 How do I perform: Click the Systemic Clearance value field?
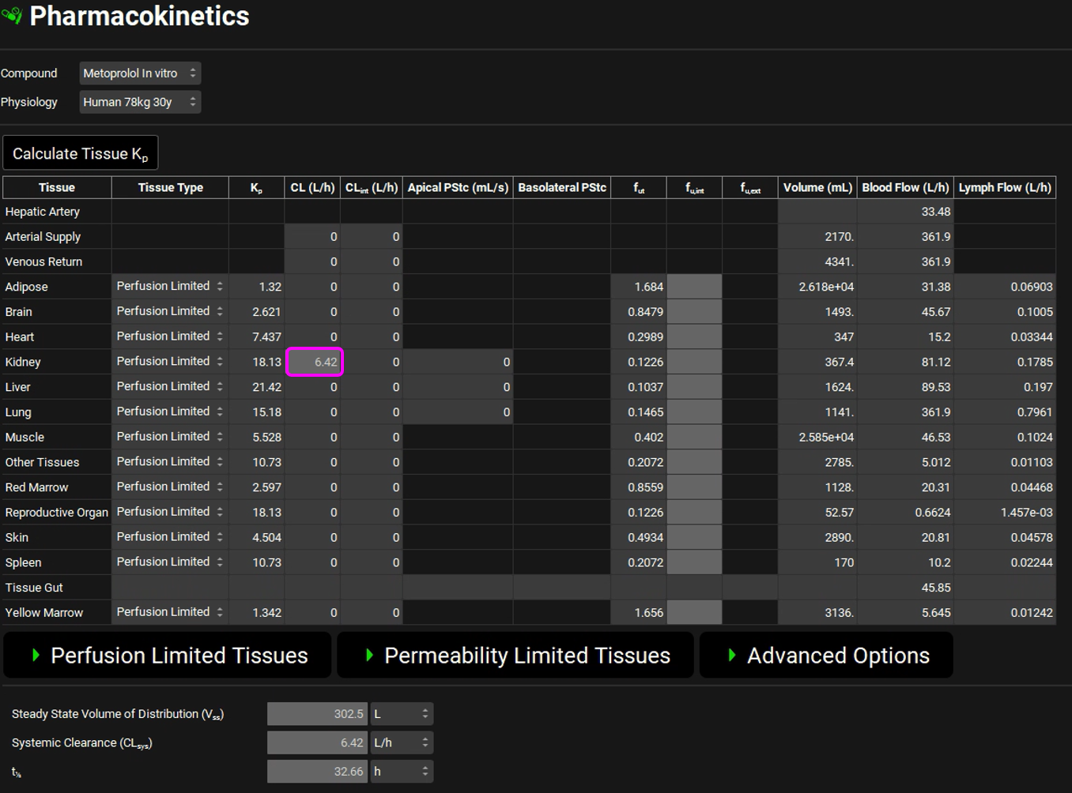click(x=318, y=743)
